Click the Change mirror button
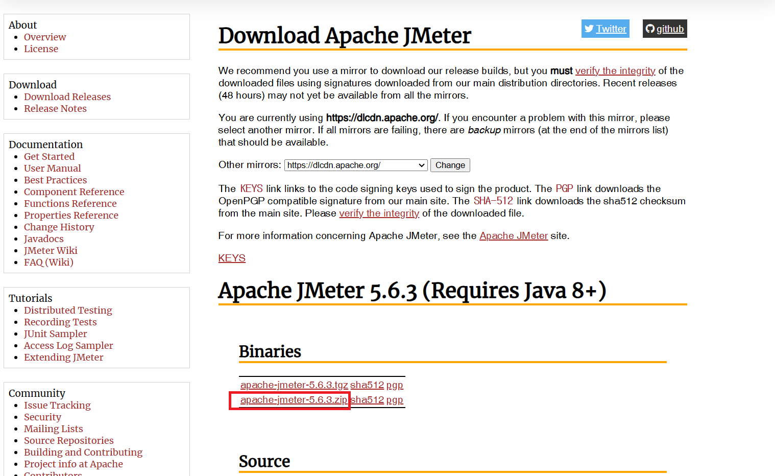 coord(450,165)
